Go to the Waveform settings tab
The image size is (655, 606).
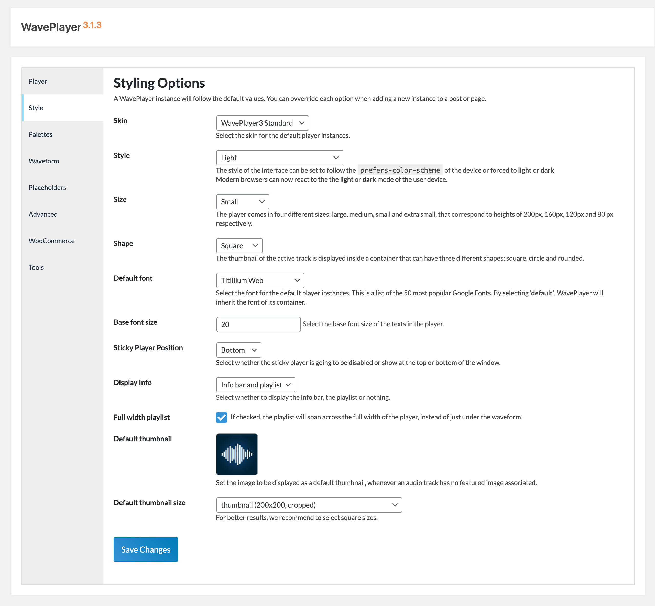[x=44, y=161]
